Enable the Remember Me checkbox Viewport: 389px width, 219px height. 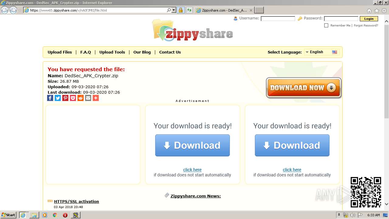tap(326, 26)
